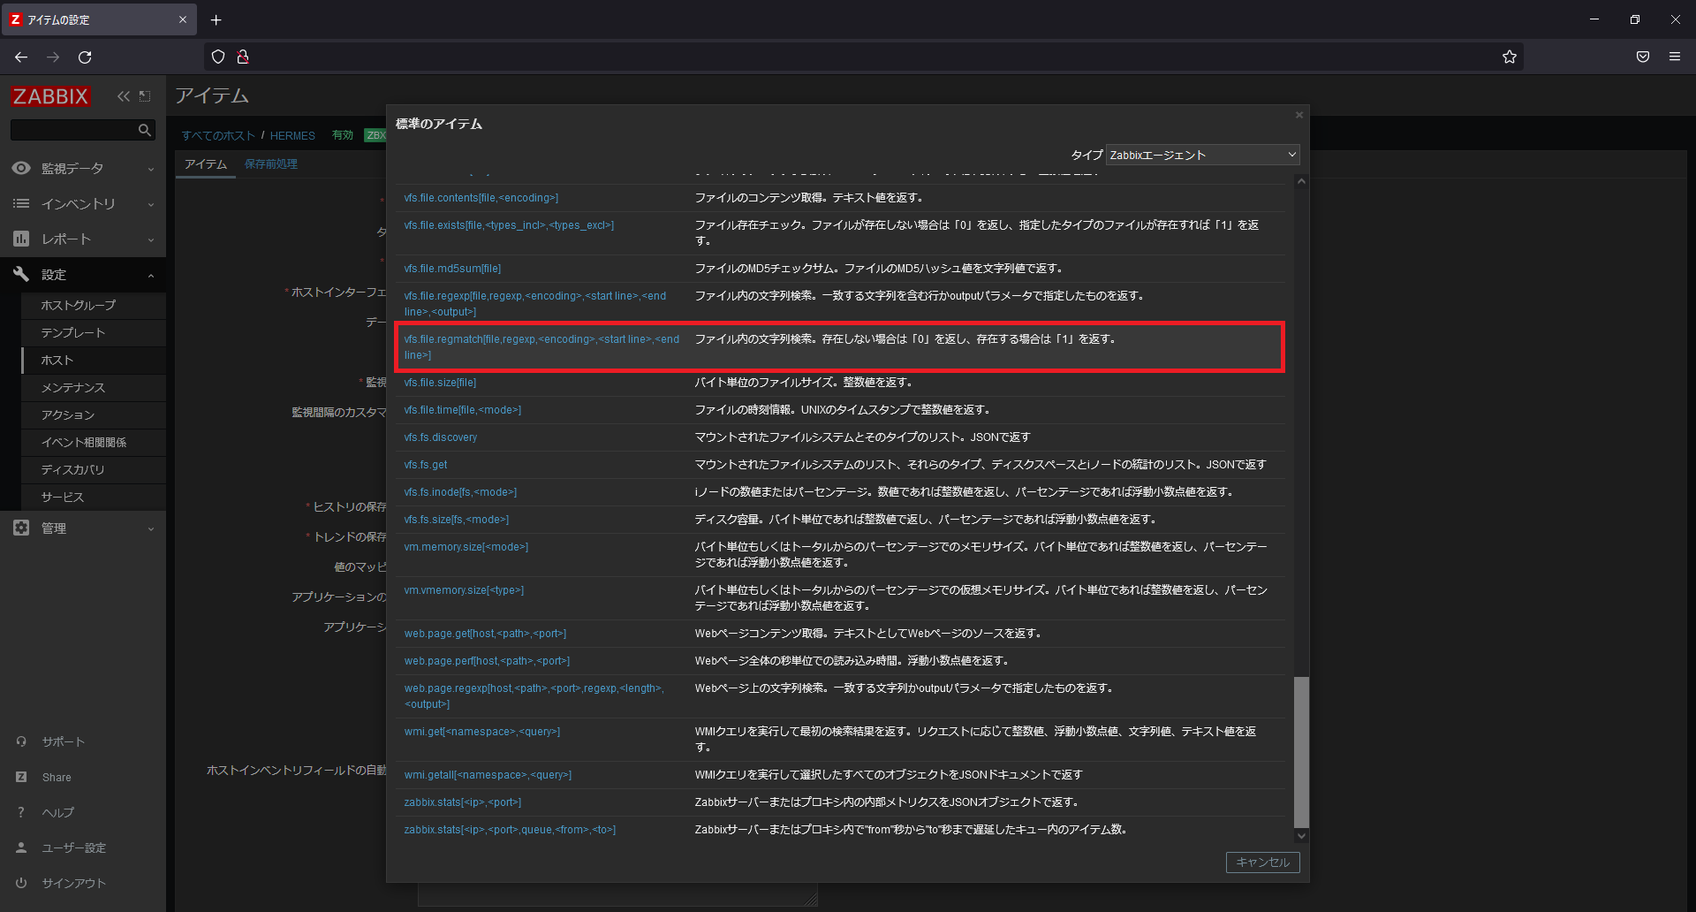This screenshot has width=1696, height=912.
Task: Select アクション from the sidebar menu
Action: click(69, 414)
